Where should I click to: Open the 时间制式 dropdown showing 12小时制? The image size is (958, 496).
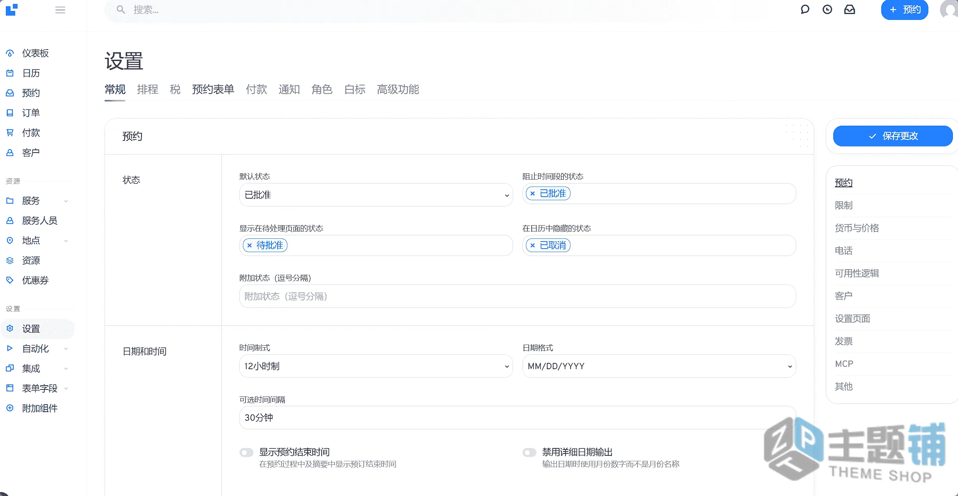(x=376, y=366)
